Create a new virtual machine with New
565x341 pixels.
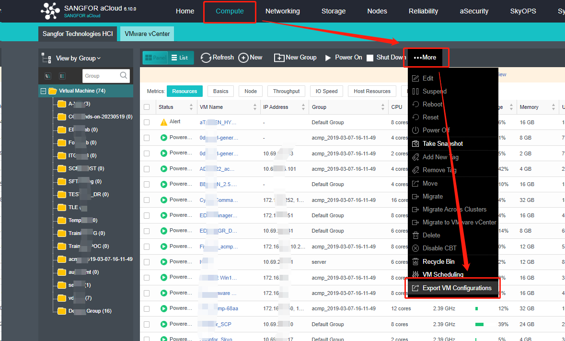tap(251, 58)
